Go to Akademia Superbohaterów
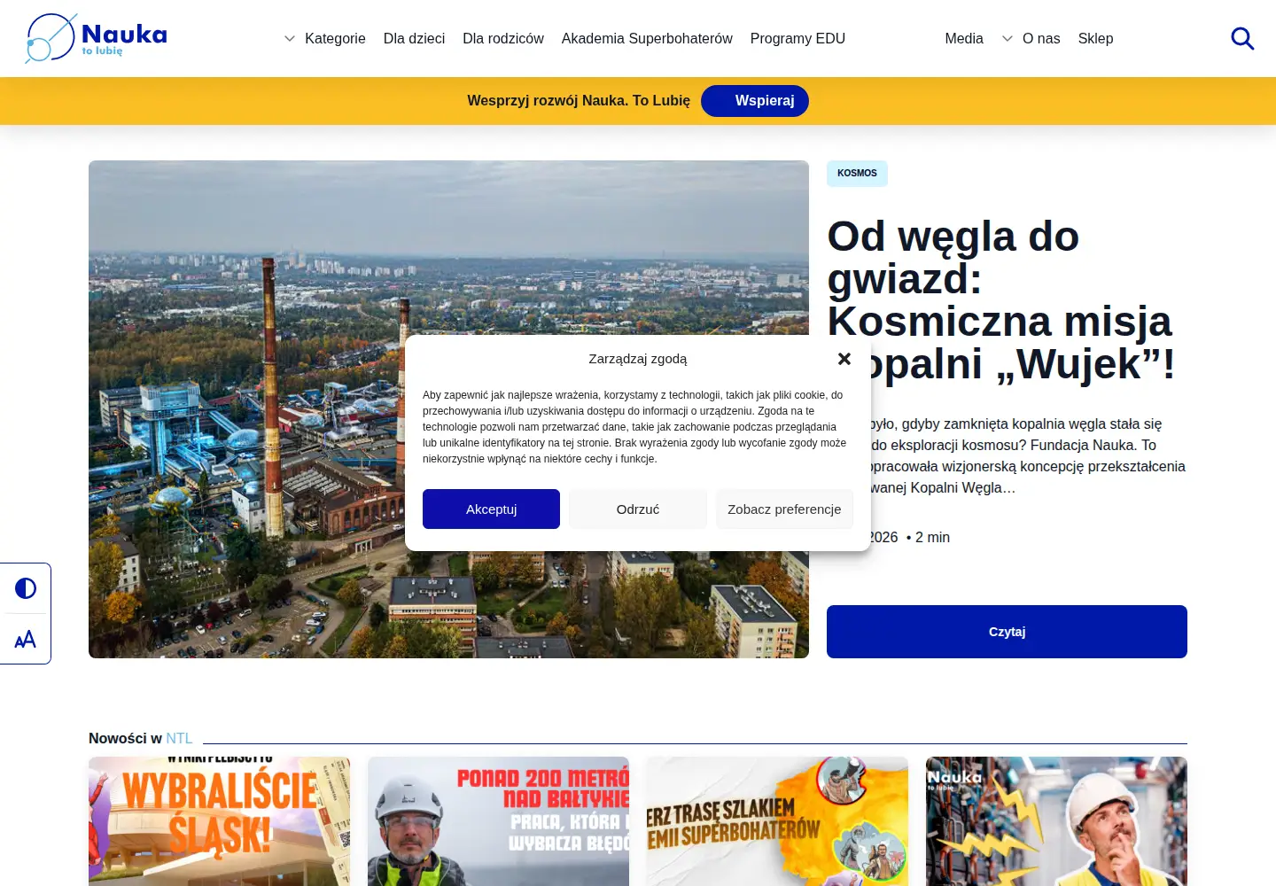 pos(647,38)
